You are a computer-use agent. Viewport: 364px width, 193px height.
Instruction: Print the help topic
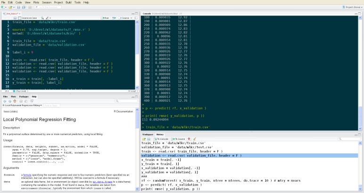21,101
